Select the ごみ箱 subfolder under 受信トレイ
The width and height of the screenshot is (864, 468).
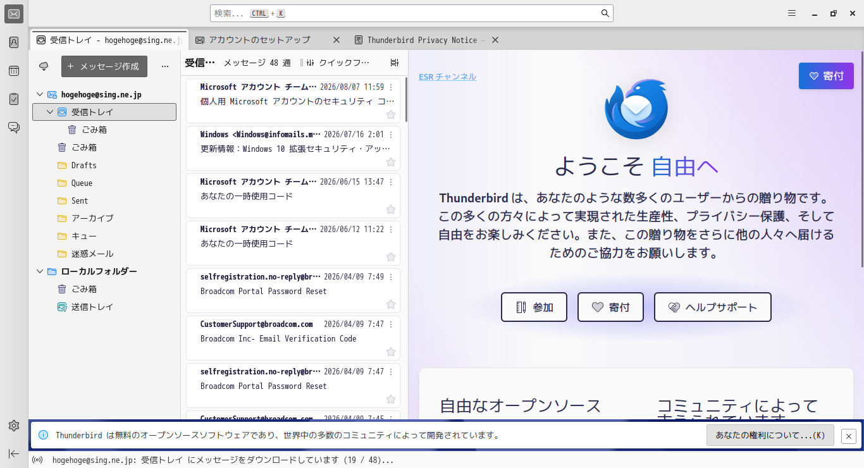point(104,130)
